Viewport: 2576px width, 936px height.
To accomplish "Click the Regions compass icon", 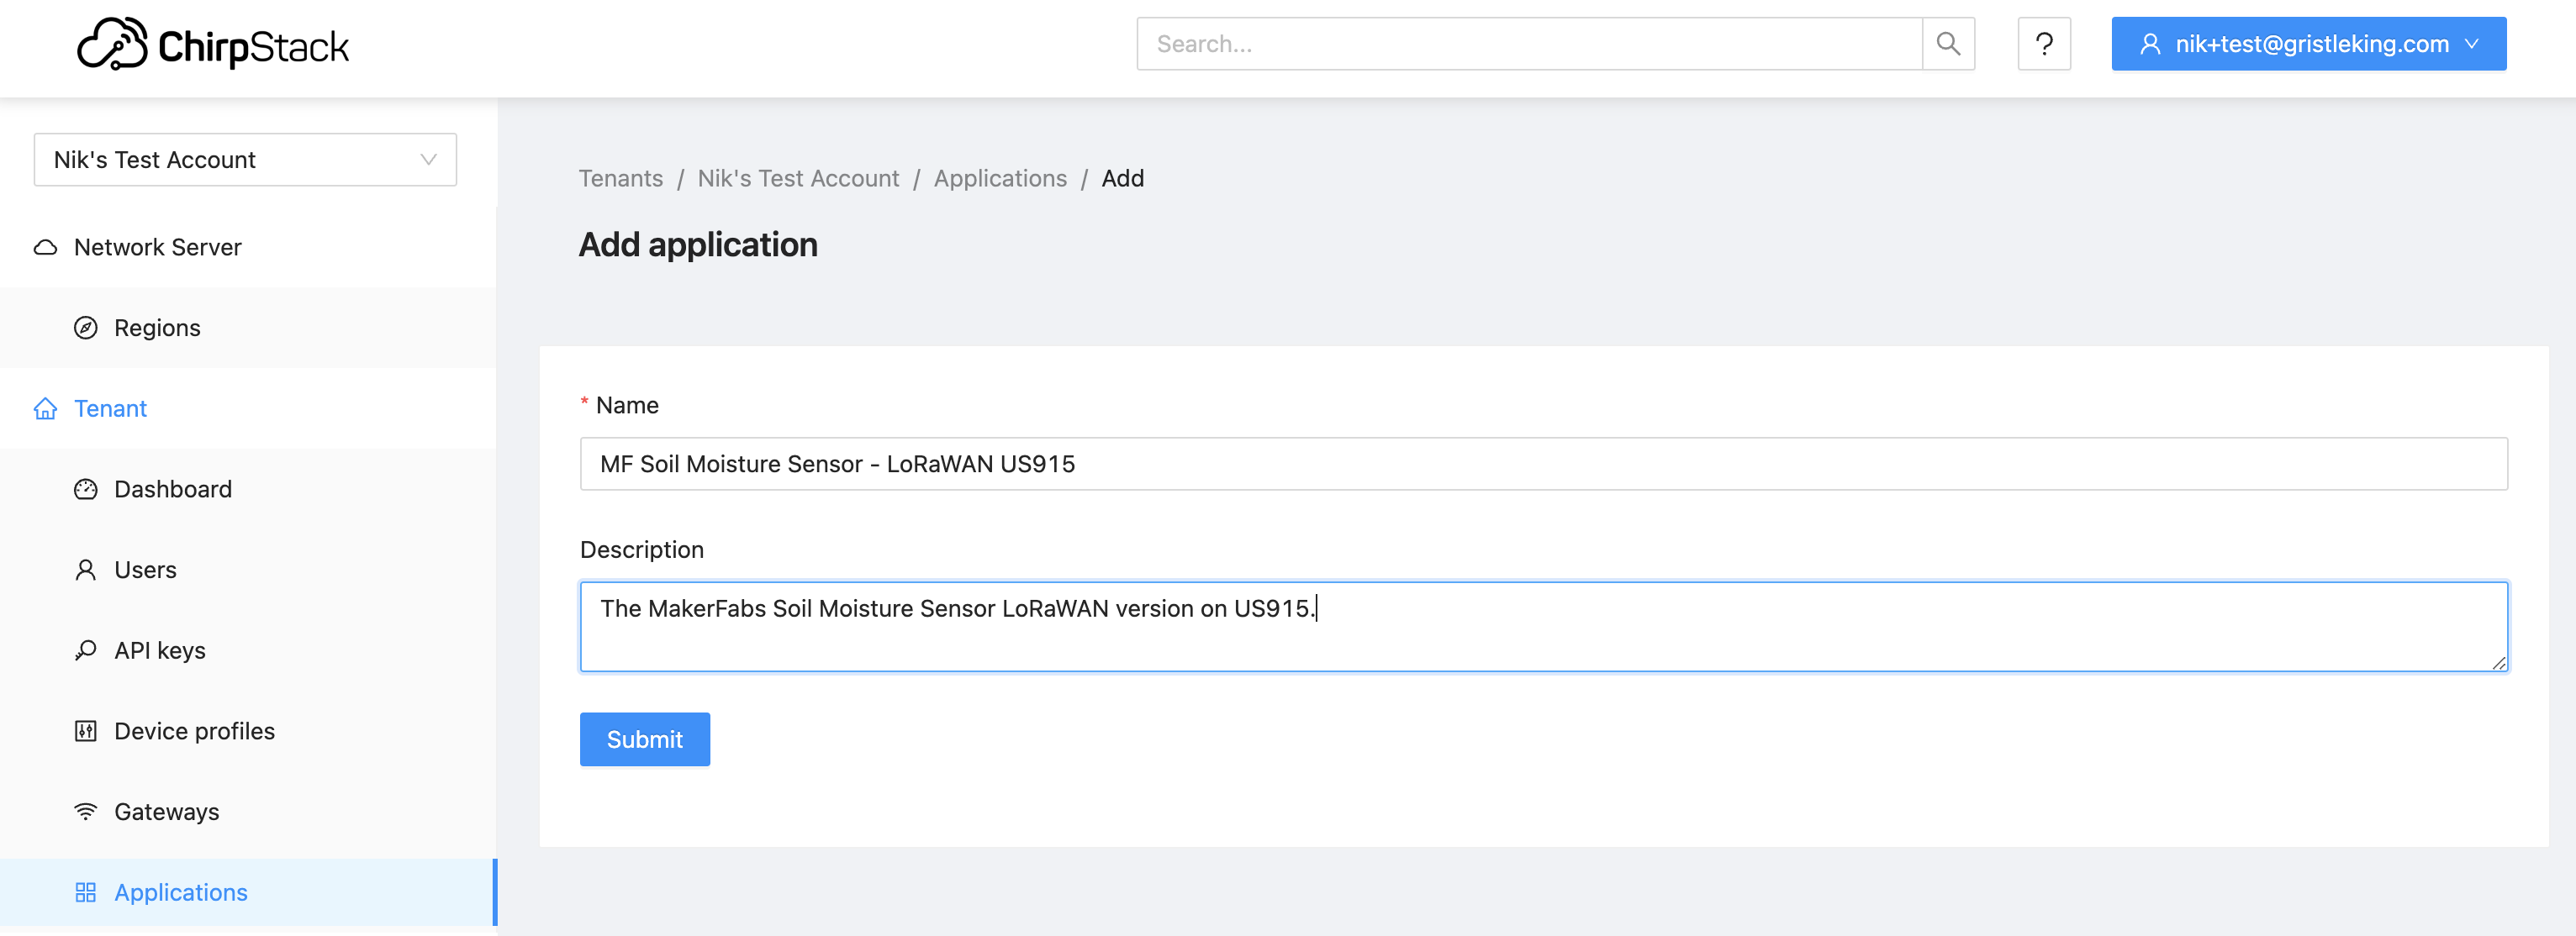I will point(86,328).
